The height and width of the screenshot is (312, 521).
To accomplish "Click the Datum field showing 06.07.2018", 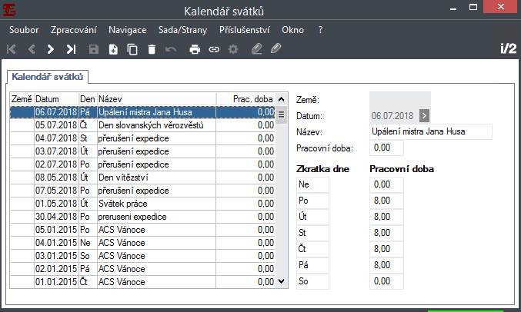I will click(394, 116).
